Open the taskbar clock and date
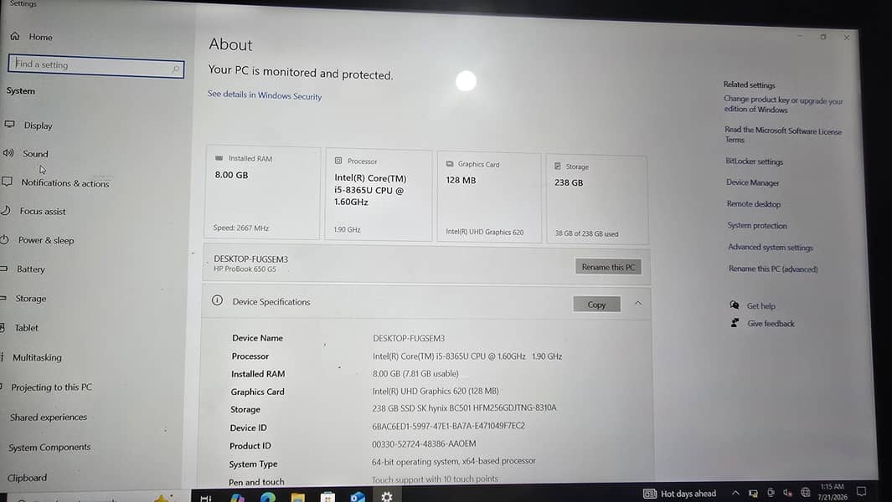The width and height of the screenshot is (892, 502). [833, 492]
